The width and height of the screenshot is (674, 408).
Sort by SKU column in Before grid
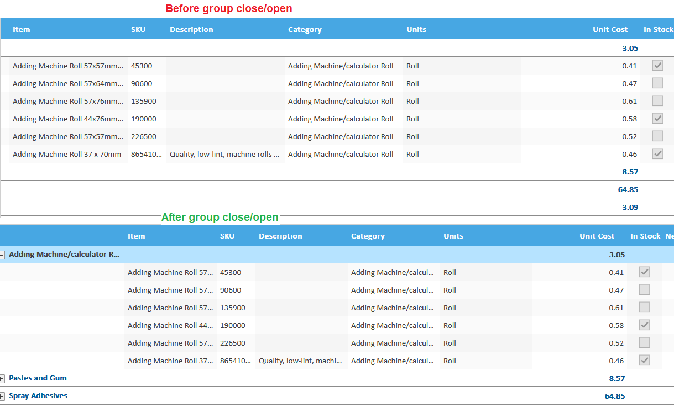[138, 30]
